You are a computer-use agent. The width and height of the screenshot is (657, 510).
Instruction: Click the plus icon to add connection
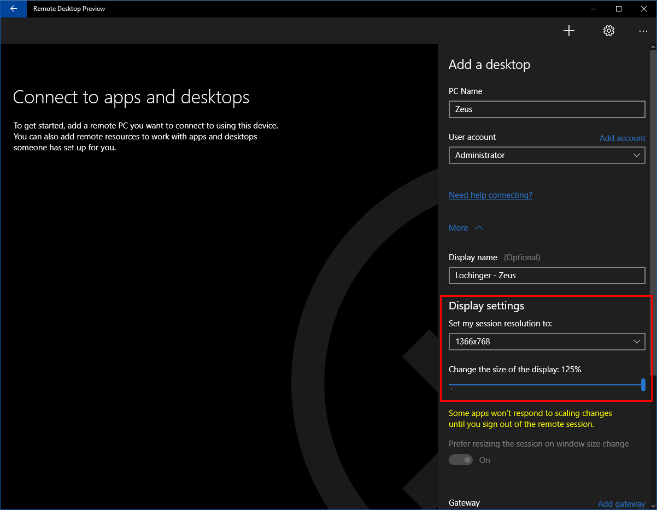click(x=569, y=31)
